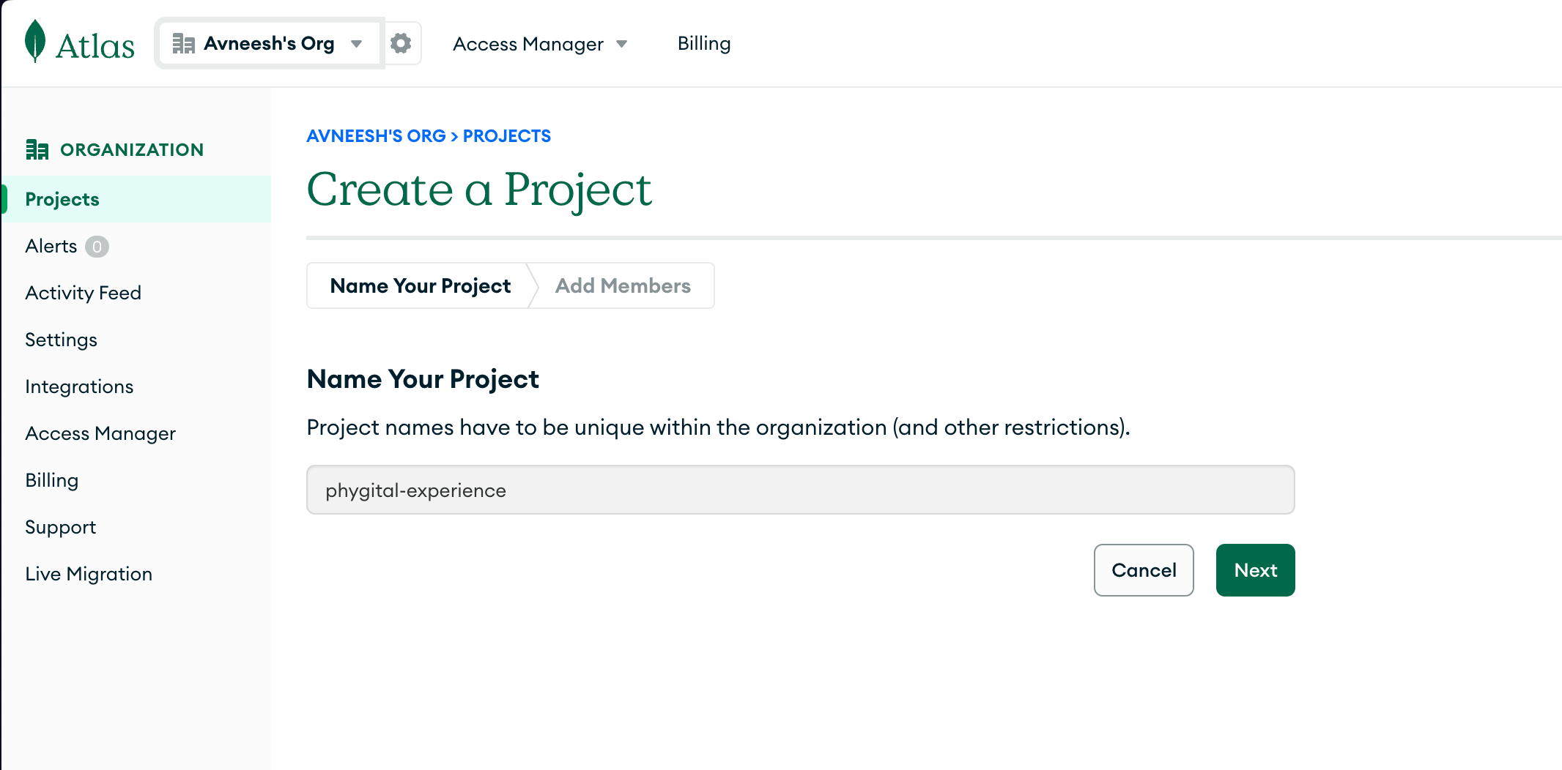Viewport: 1562px width, 770px height.
Task: Go to Integrations in the sidebar
Action: (79, 386)
